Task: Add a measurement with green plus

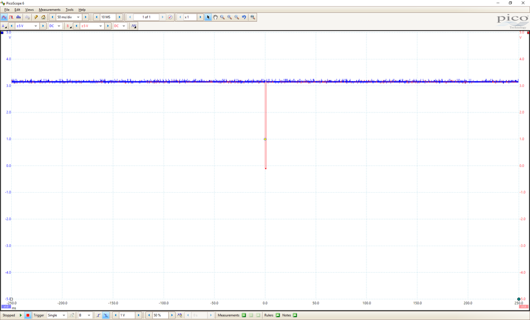Action: pyautogui.click(x=244, y=315)
